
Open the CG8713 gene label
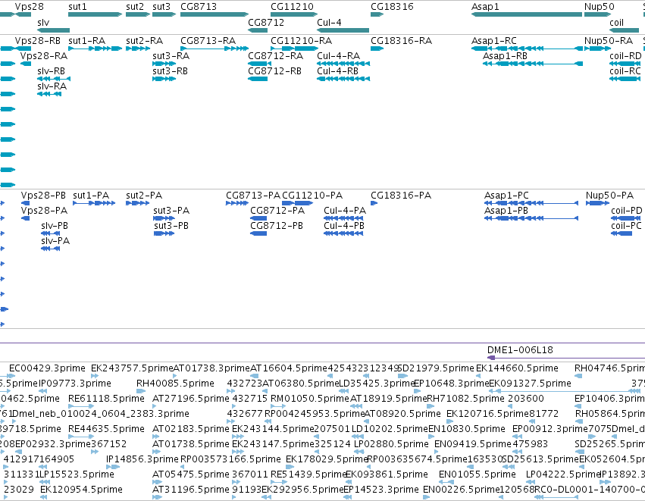[x=199, y=7]
